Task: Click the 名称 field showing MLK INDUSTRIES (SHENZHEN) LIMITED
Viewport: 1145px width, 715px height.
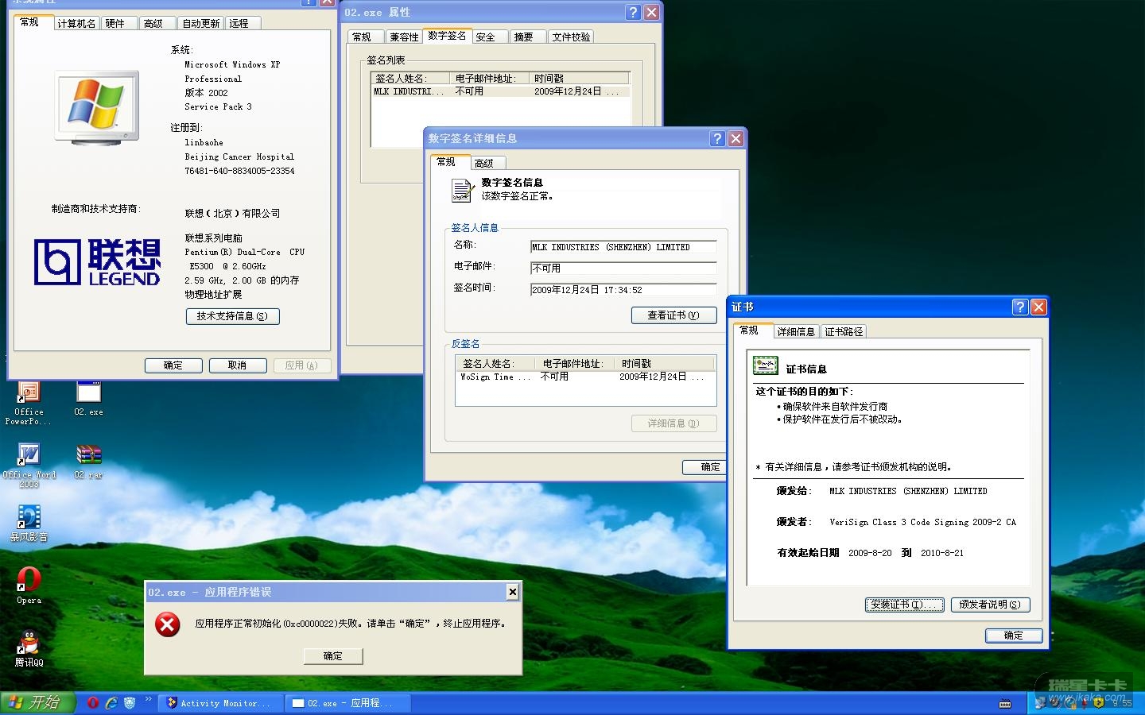Action: [623, 247]
